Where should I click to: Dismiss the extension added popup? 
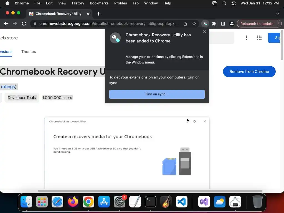point(205,32)
